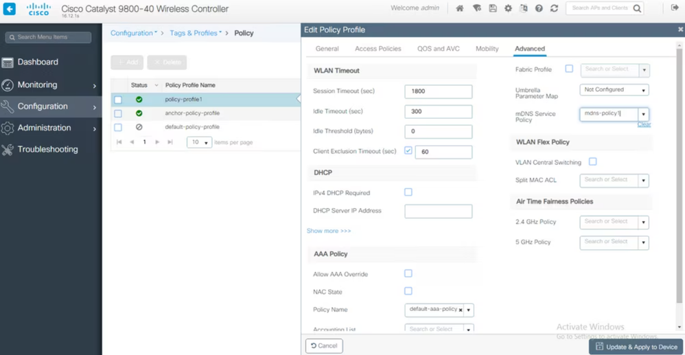The height and width of the screenshot is (355, 685).
Task: Click the search magnifier icon for APs and Clients
Action: (x=636, y=8)
